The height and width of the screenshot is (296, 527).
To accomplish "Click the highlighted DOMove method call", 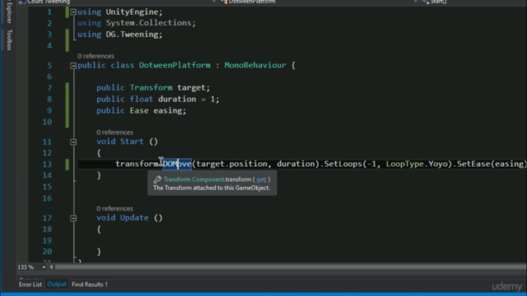I will click(177, 164).
